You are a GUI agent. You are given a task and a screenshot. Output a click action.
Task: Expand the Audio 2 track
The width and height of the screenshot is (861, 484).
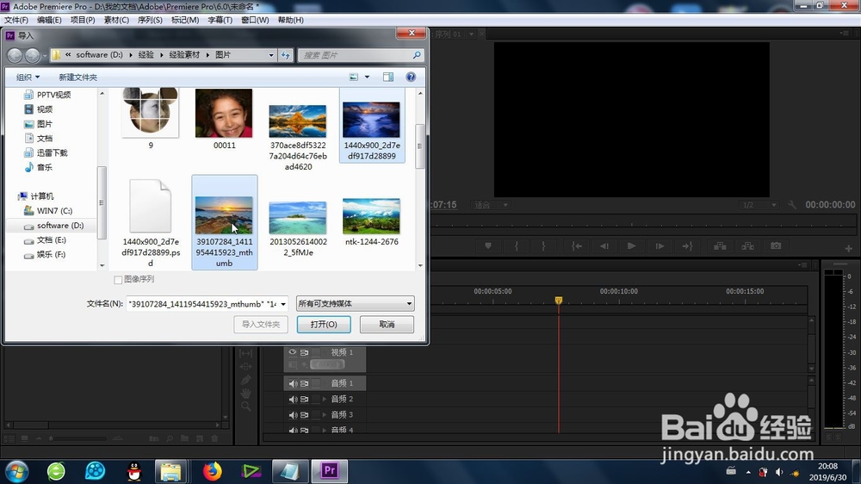(325, 400)
